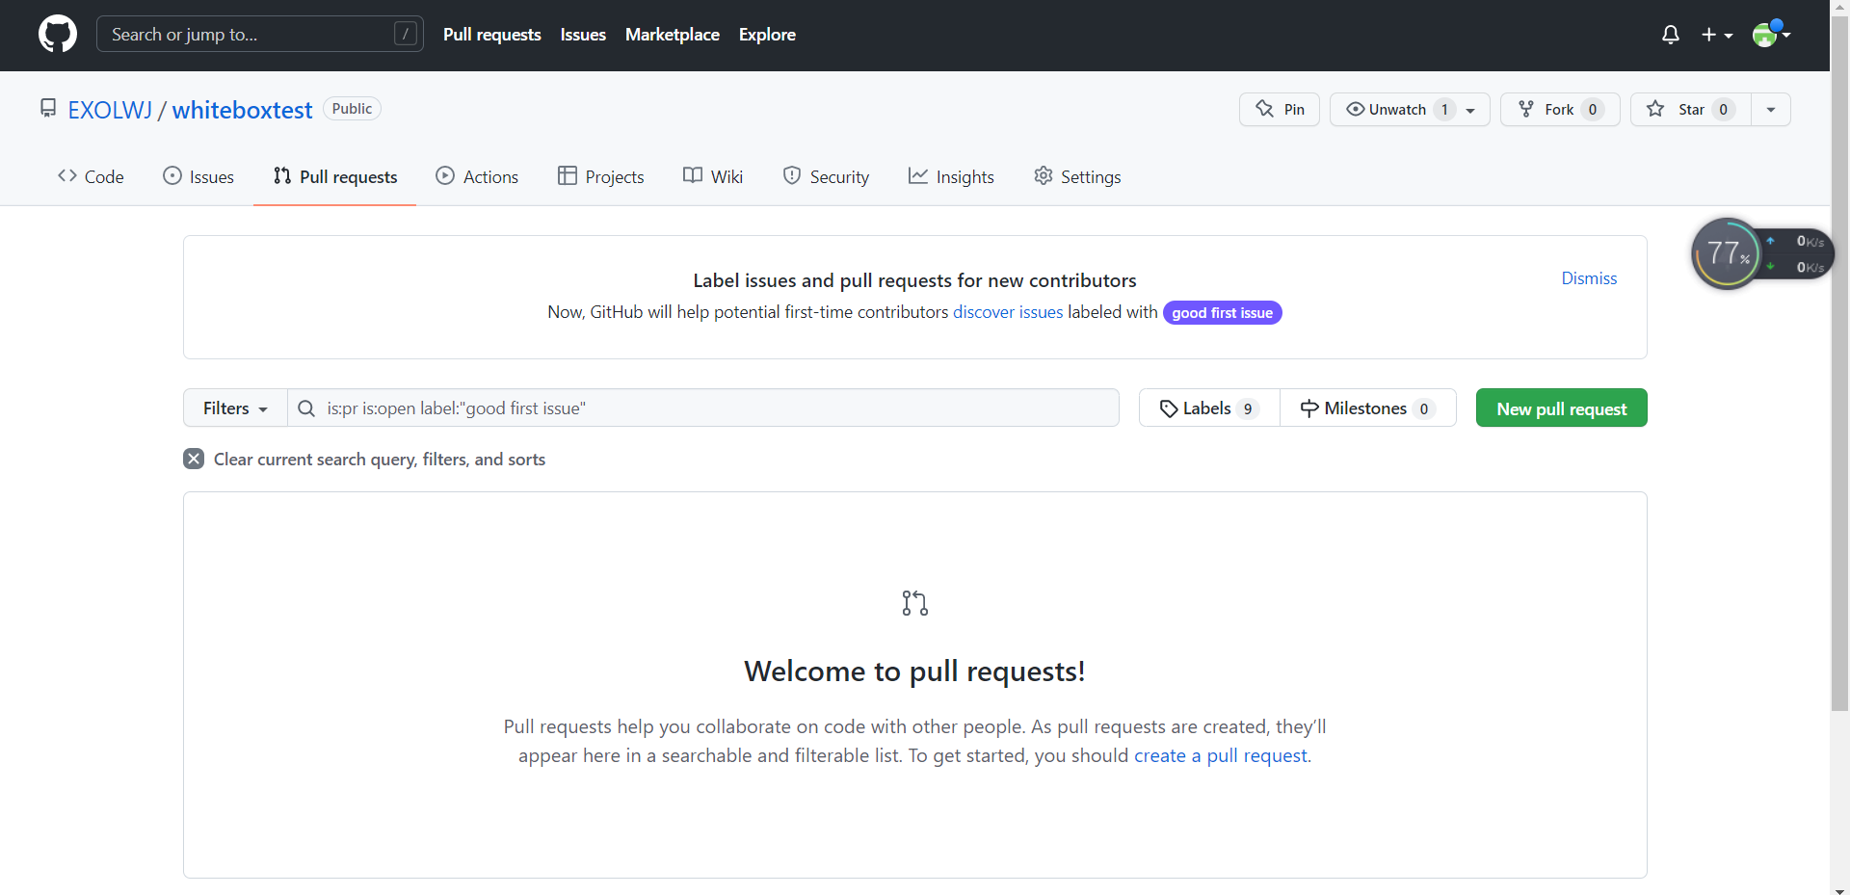1850x895 pixels.
Task: Follow the discover issues link
Action: click(x=1008, y=312)
